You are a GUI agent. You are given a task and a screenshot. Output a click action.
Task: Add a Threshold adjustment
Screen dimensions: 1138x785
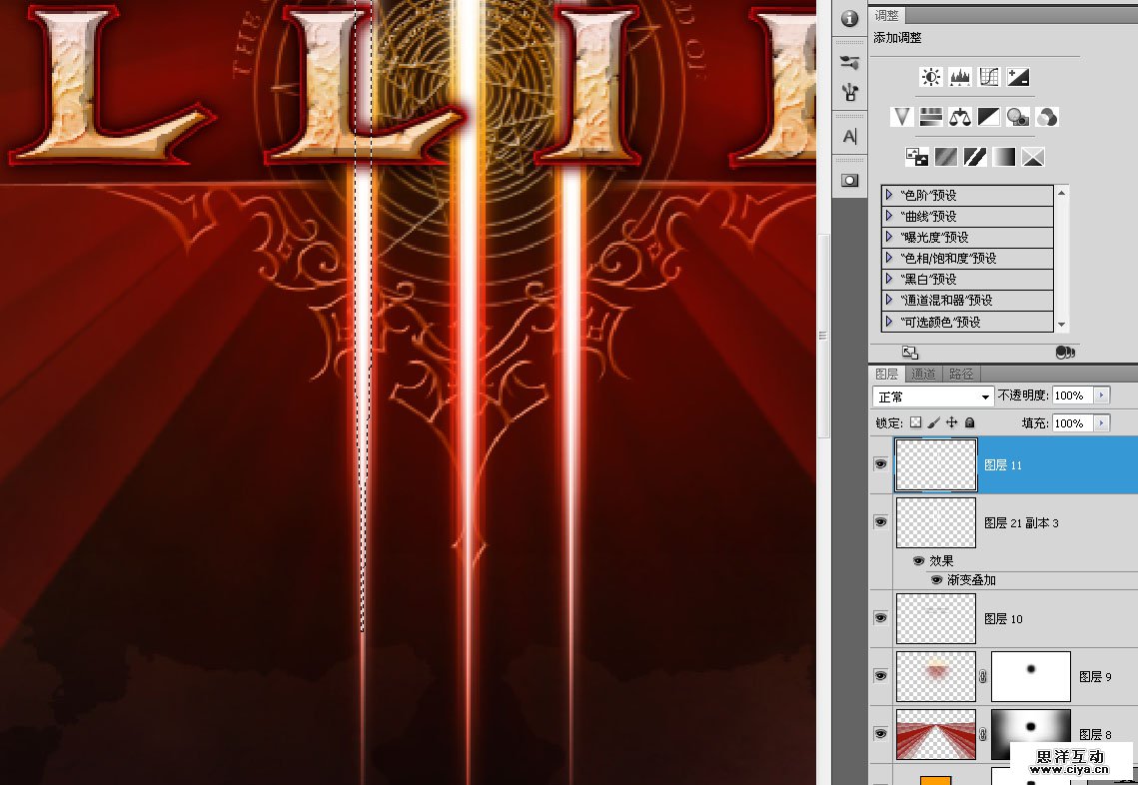coord(975,157)
